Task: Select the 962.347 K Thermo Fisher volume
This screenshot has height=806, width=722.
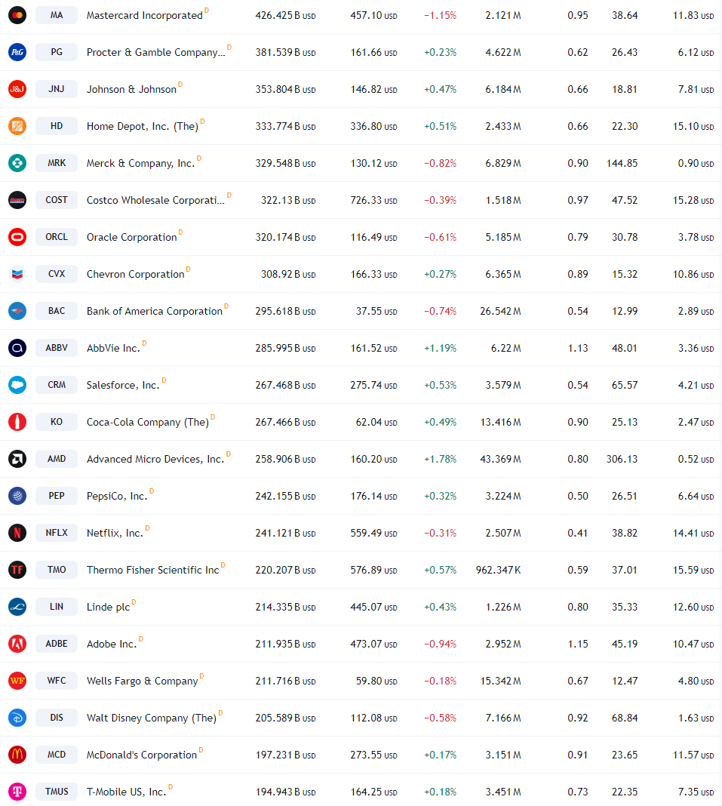Action: point(498,570)
